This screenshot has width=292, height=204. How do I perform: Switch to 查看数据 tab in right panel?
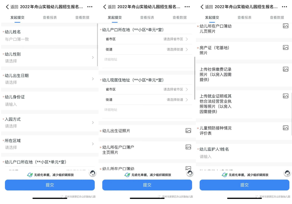tap(277, 17)
